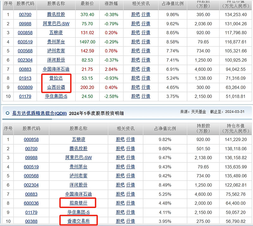Viewport: 253px width, 226px height.
Task: Click stock code 600036
Action: coord(31,203)
